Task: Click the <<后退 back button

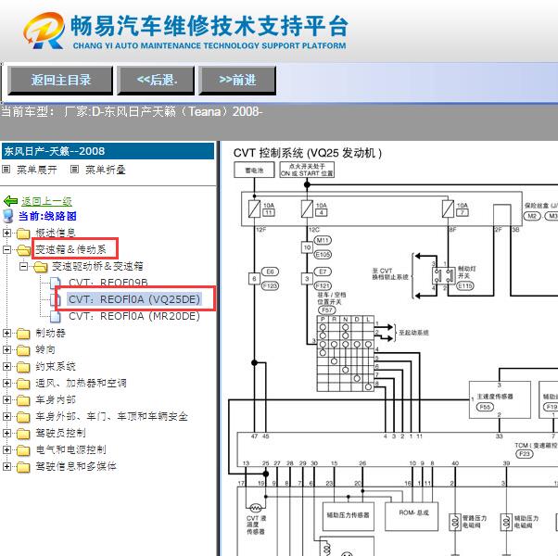Action: (x=157, y=81)
